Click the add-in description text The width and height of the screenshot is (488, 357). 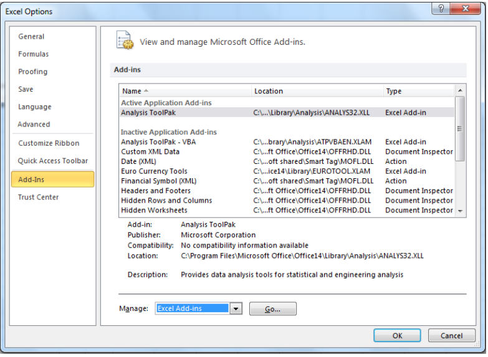tap(292, 275)
